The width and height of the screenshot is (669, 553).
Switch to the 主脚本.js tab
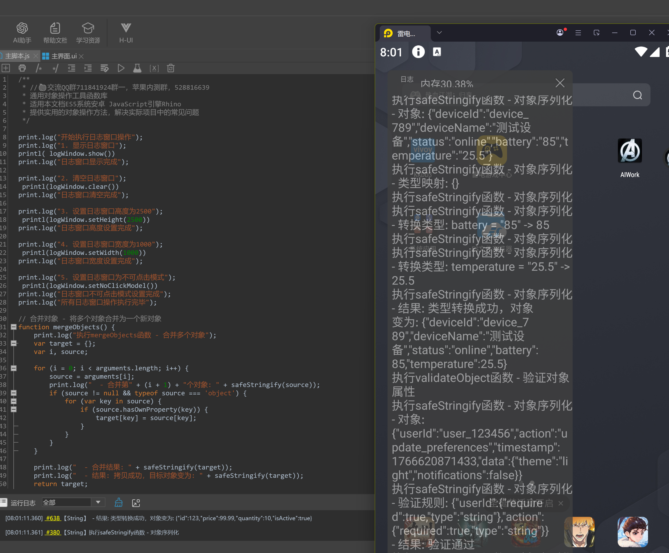17,56
